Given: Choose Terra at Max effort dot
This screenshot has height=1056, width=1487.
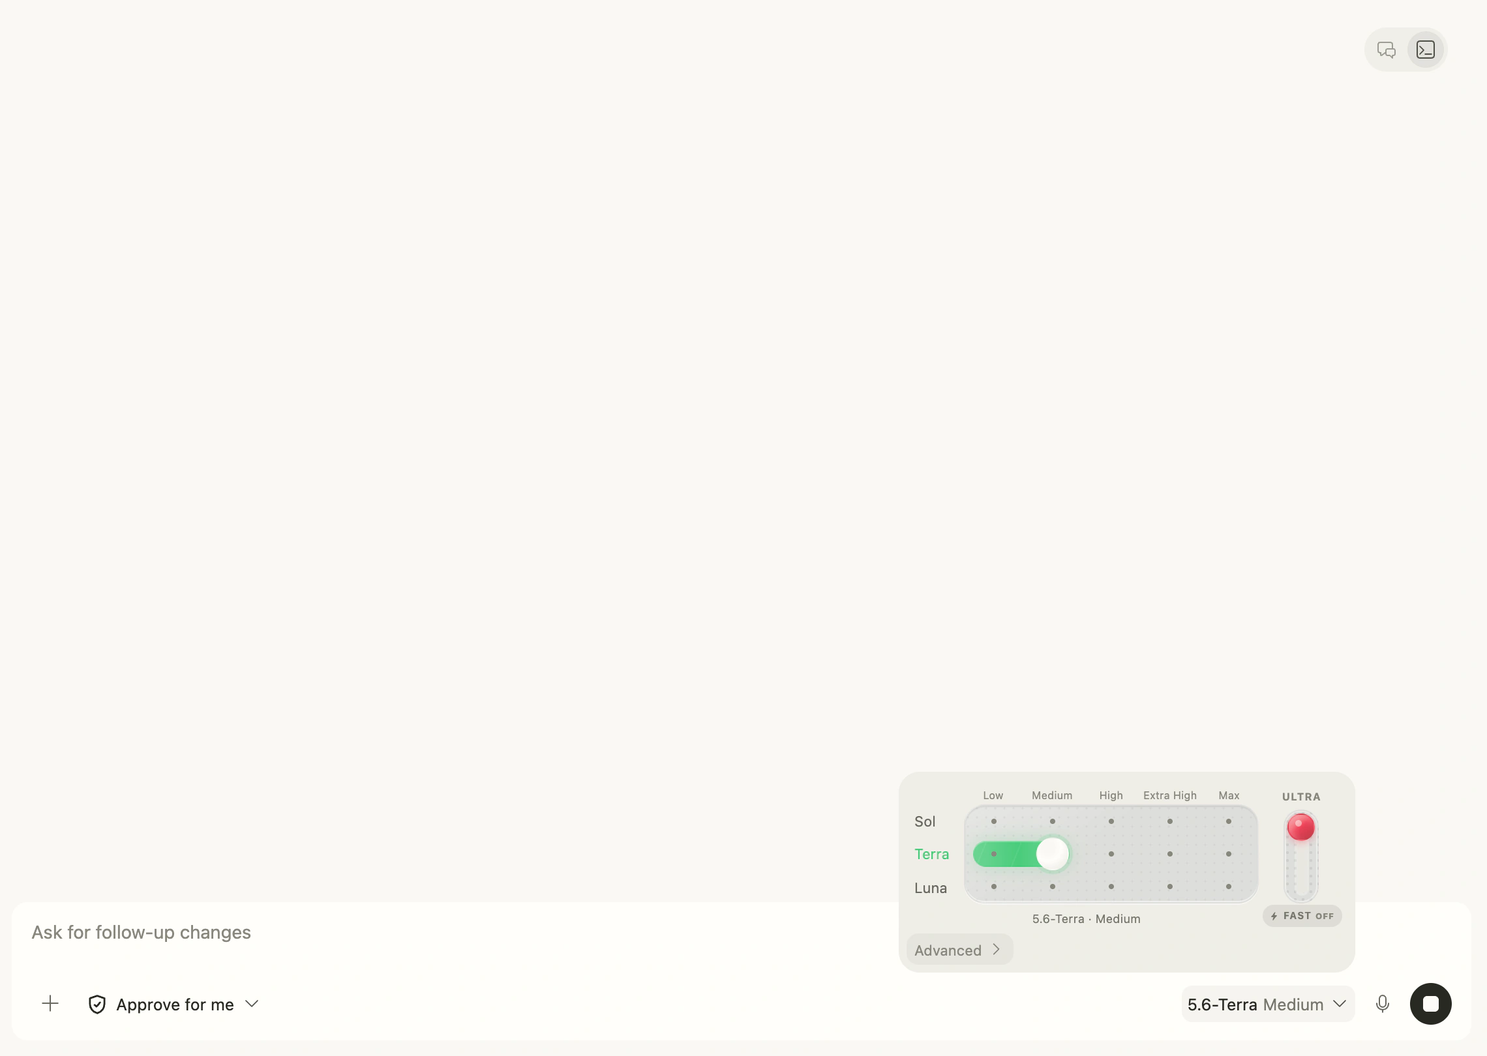Looking at the screenshot, I should [x=1229, y=854].
